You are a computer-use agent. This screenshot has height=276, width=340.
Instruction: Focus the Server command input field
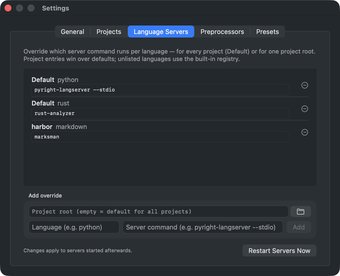203,227
